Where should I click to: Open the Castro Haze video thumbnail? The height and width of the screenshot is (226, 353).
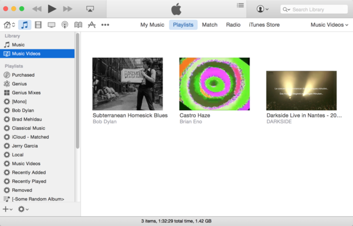click(214, 84)
